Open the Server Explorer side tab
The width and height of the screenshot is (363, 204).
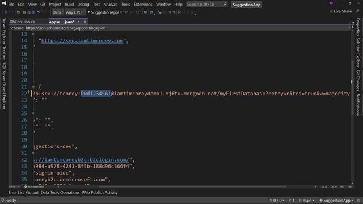(x=4, y=31)
